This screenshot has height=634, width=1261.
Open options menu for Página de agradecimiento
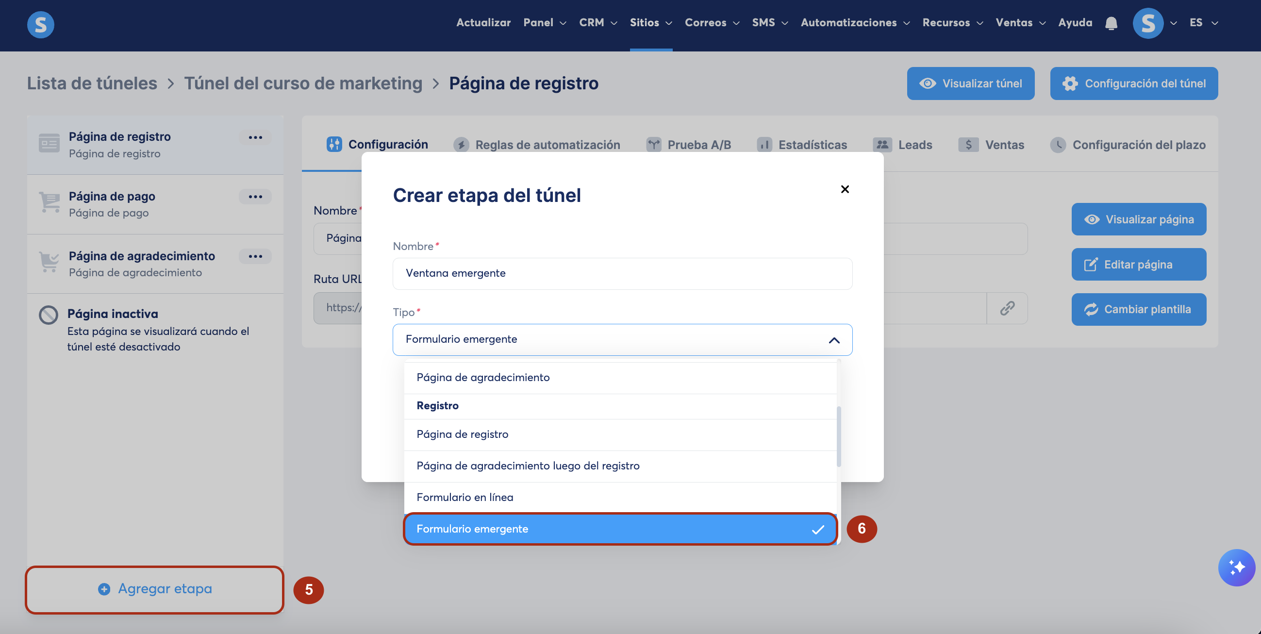click(255, 256)
